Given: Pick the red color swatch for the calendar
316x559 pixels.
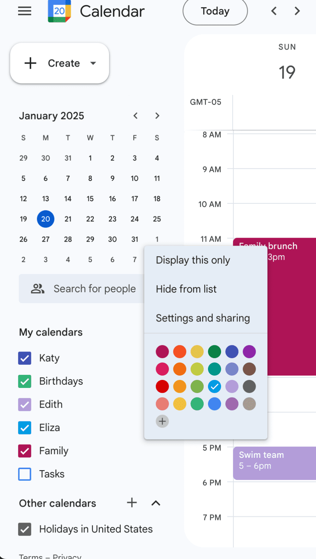Looking at the screenshot, I should pos(162,386).
